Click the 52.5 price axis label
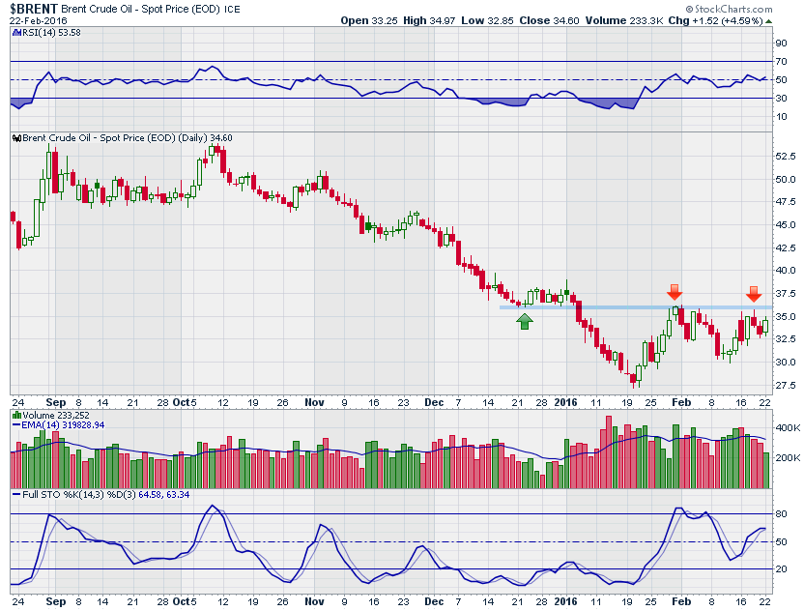804x611 pixels. [786, 156]
